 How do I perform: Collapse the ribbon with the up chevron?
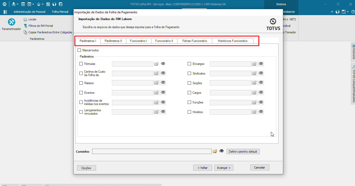[x=332, y=12]
